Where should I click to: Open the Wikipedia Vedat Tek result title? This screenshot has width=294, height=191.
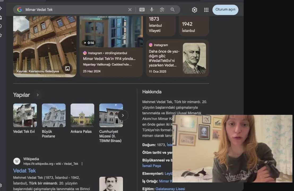tap(24, 171)
